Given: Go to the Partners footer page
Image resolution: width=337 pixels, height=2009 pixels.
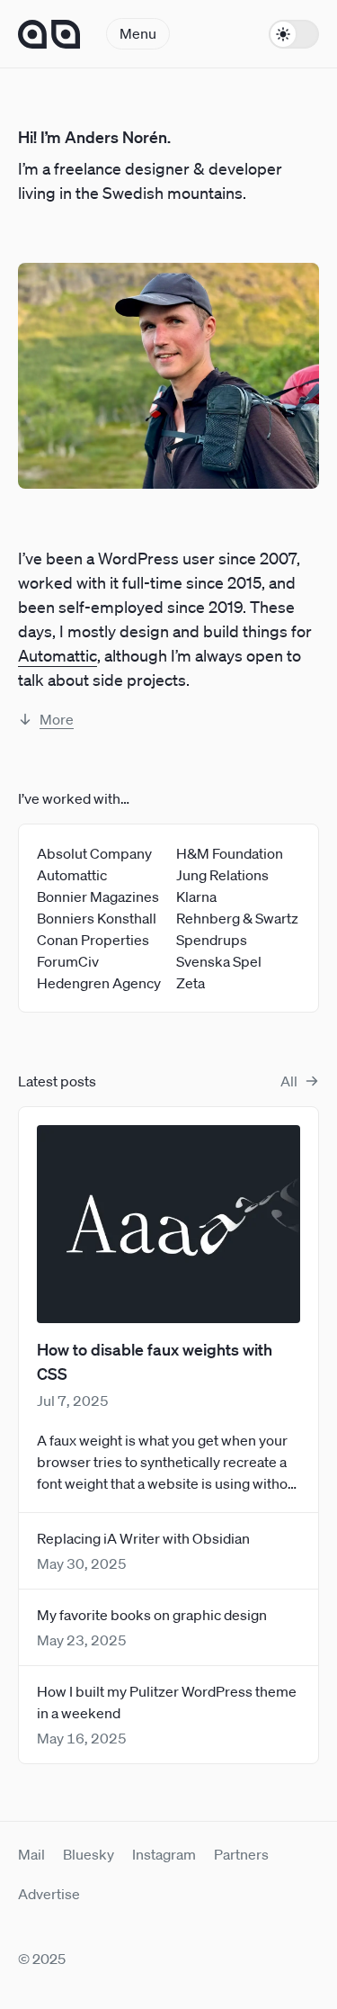Looking at the screenshot, I should point(241,1854).
